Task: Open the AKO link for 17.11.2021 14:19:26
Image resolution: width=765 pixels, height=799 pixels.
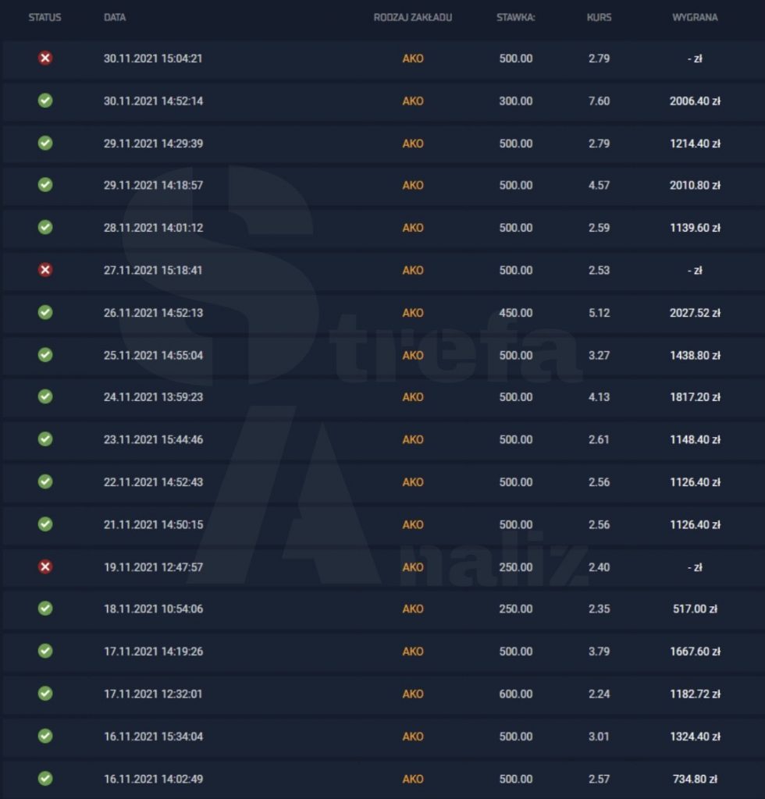Action: click(x=413, y=652)
